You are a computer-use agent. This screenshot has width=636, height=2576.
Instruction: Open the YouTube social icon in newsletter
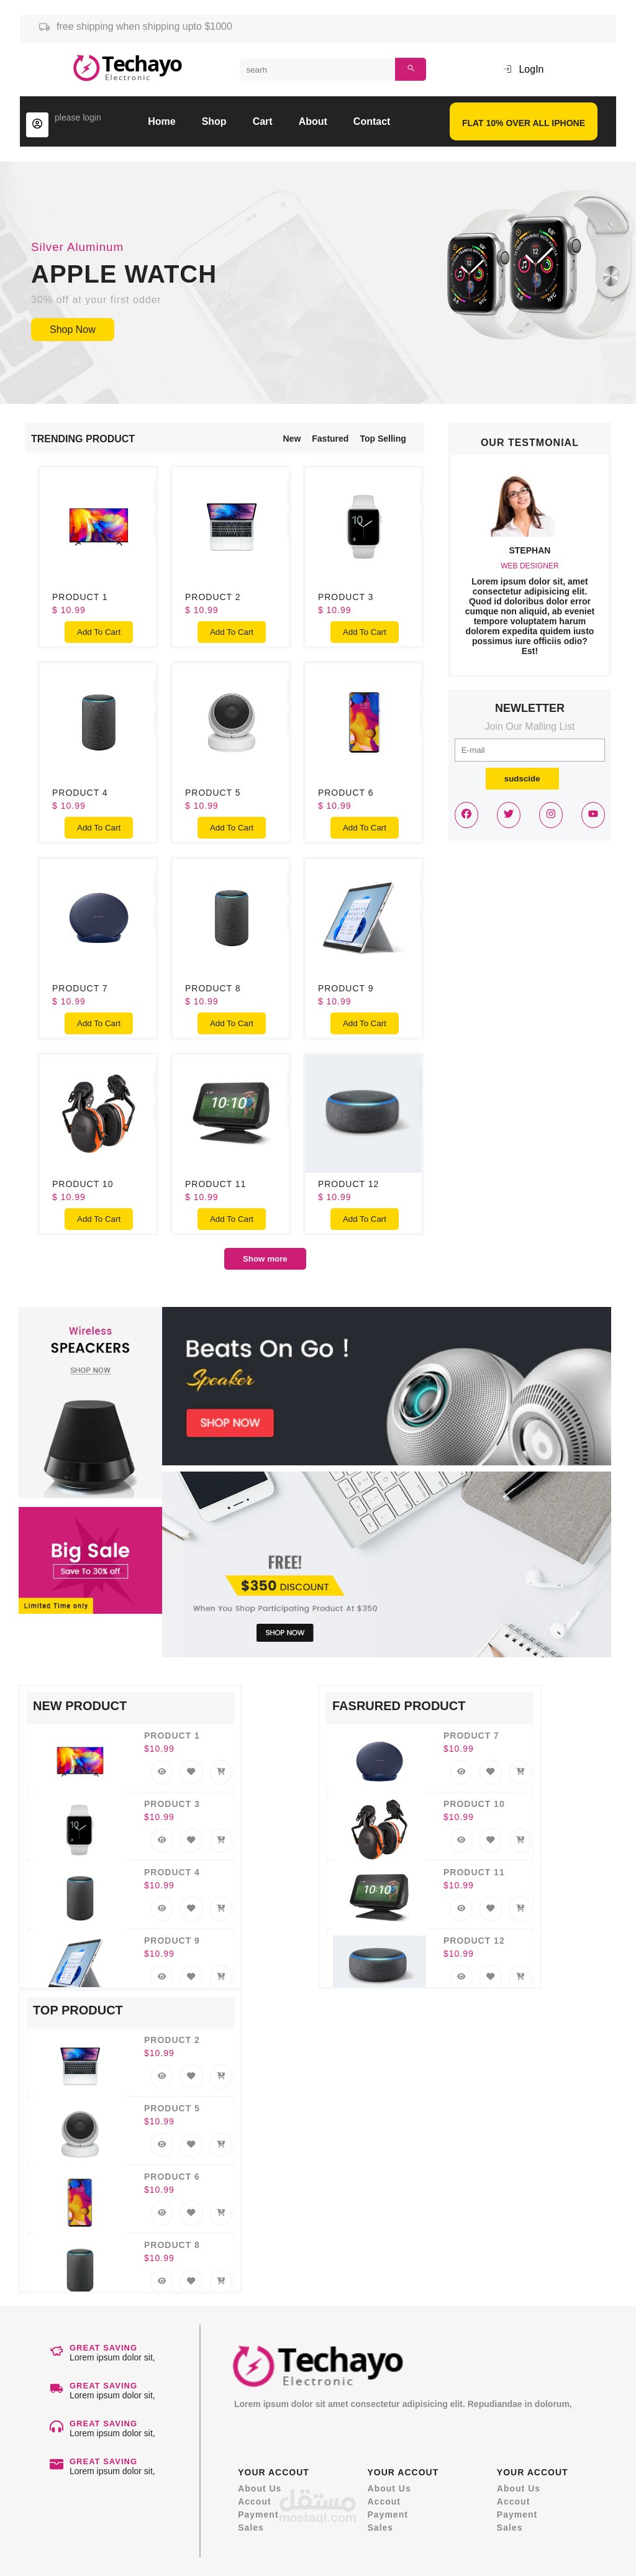tap(593, 814)
